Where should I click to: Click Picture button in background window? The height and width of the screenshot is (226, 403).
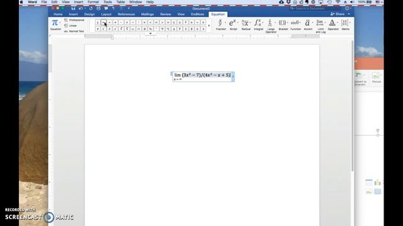click(377, 78)
